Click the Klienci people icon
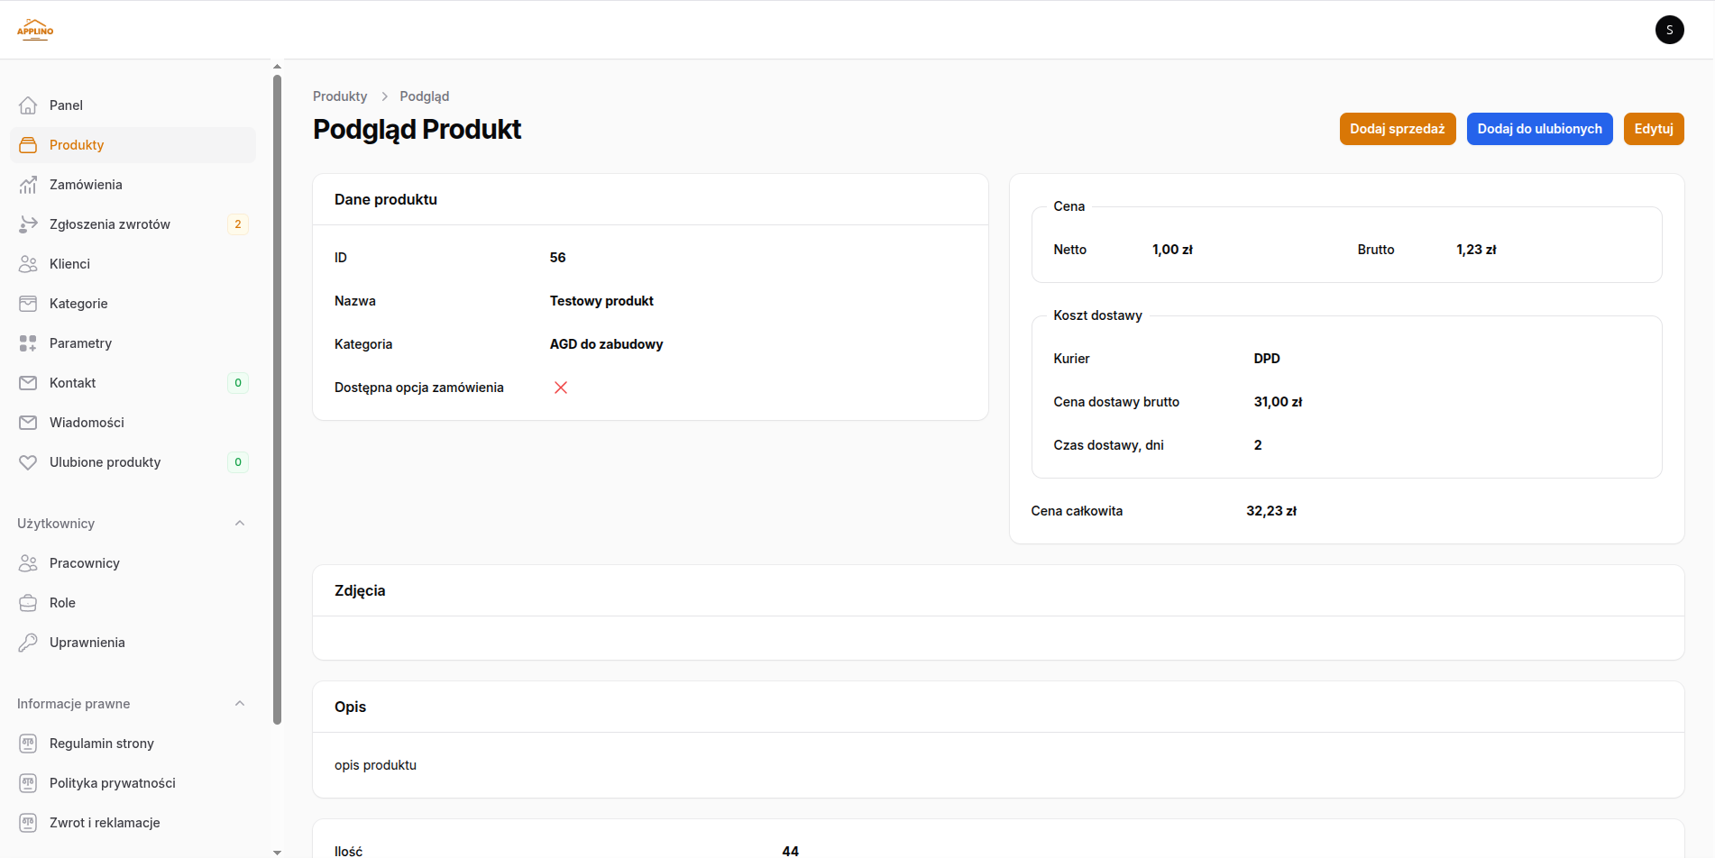1715x858 pixels. click(28, 264)
